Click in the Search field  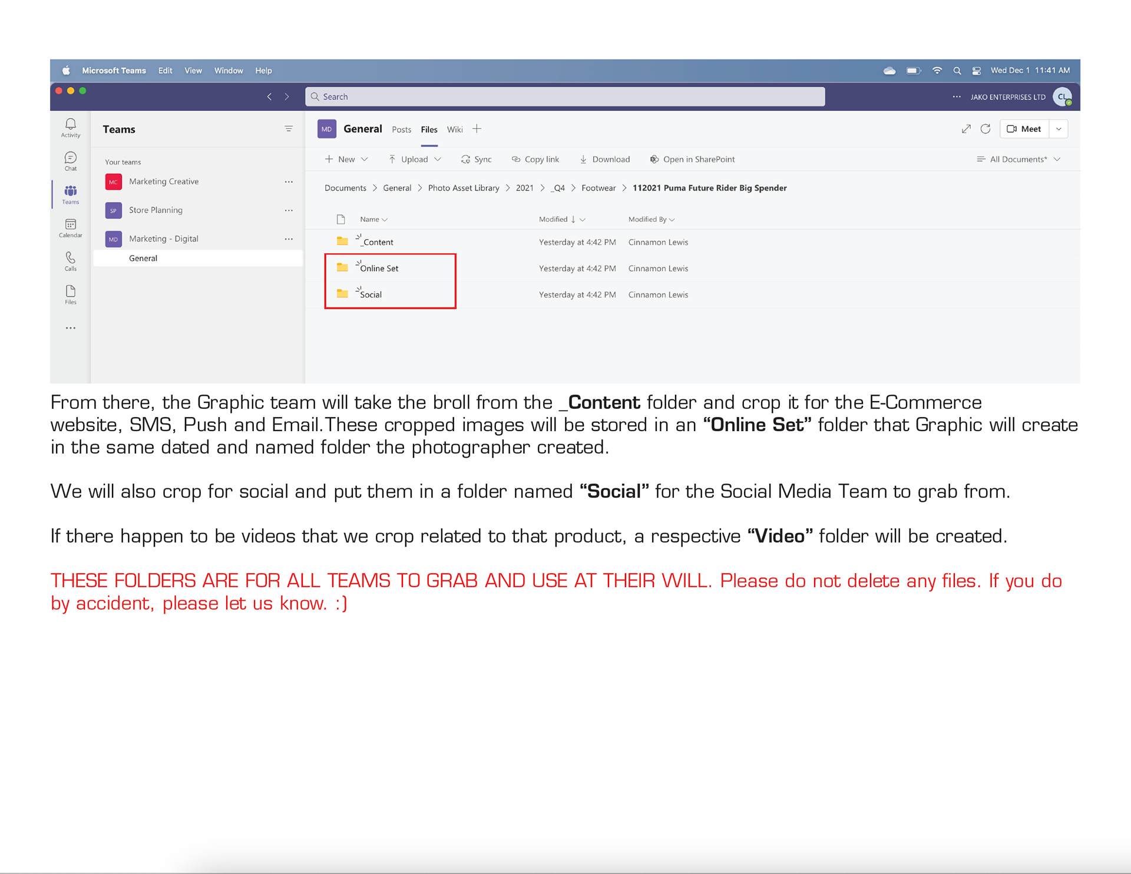565,97
